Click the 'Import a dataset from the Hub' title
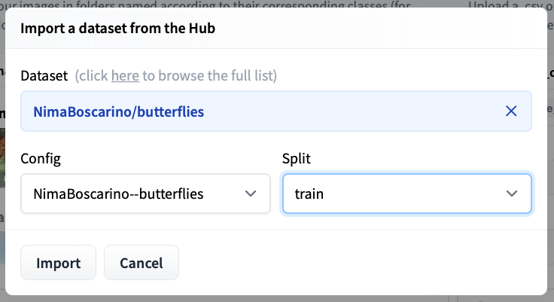The height and width of the screenshot is (302, 554). tap(117, 29)
